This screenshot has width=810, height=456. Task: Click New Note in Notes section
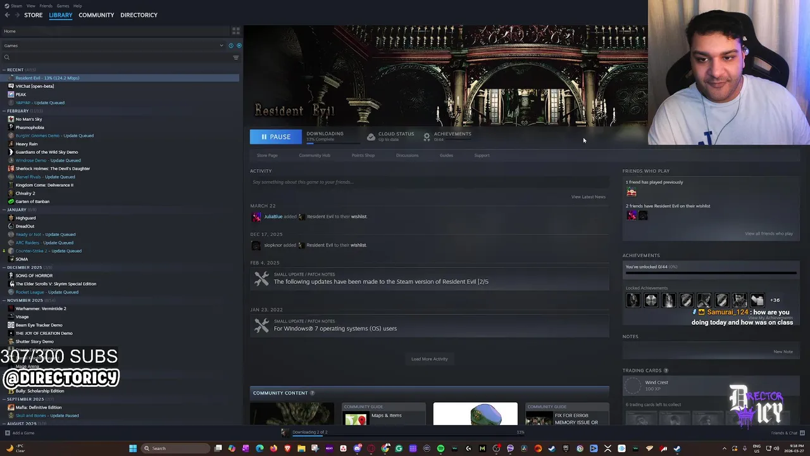pos(783,351)
